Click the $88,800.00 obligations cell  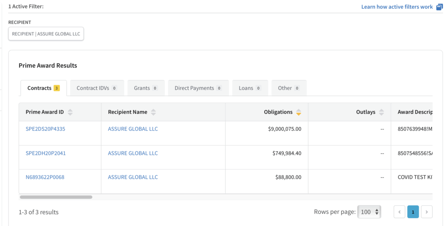coord(267,181)
